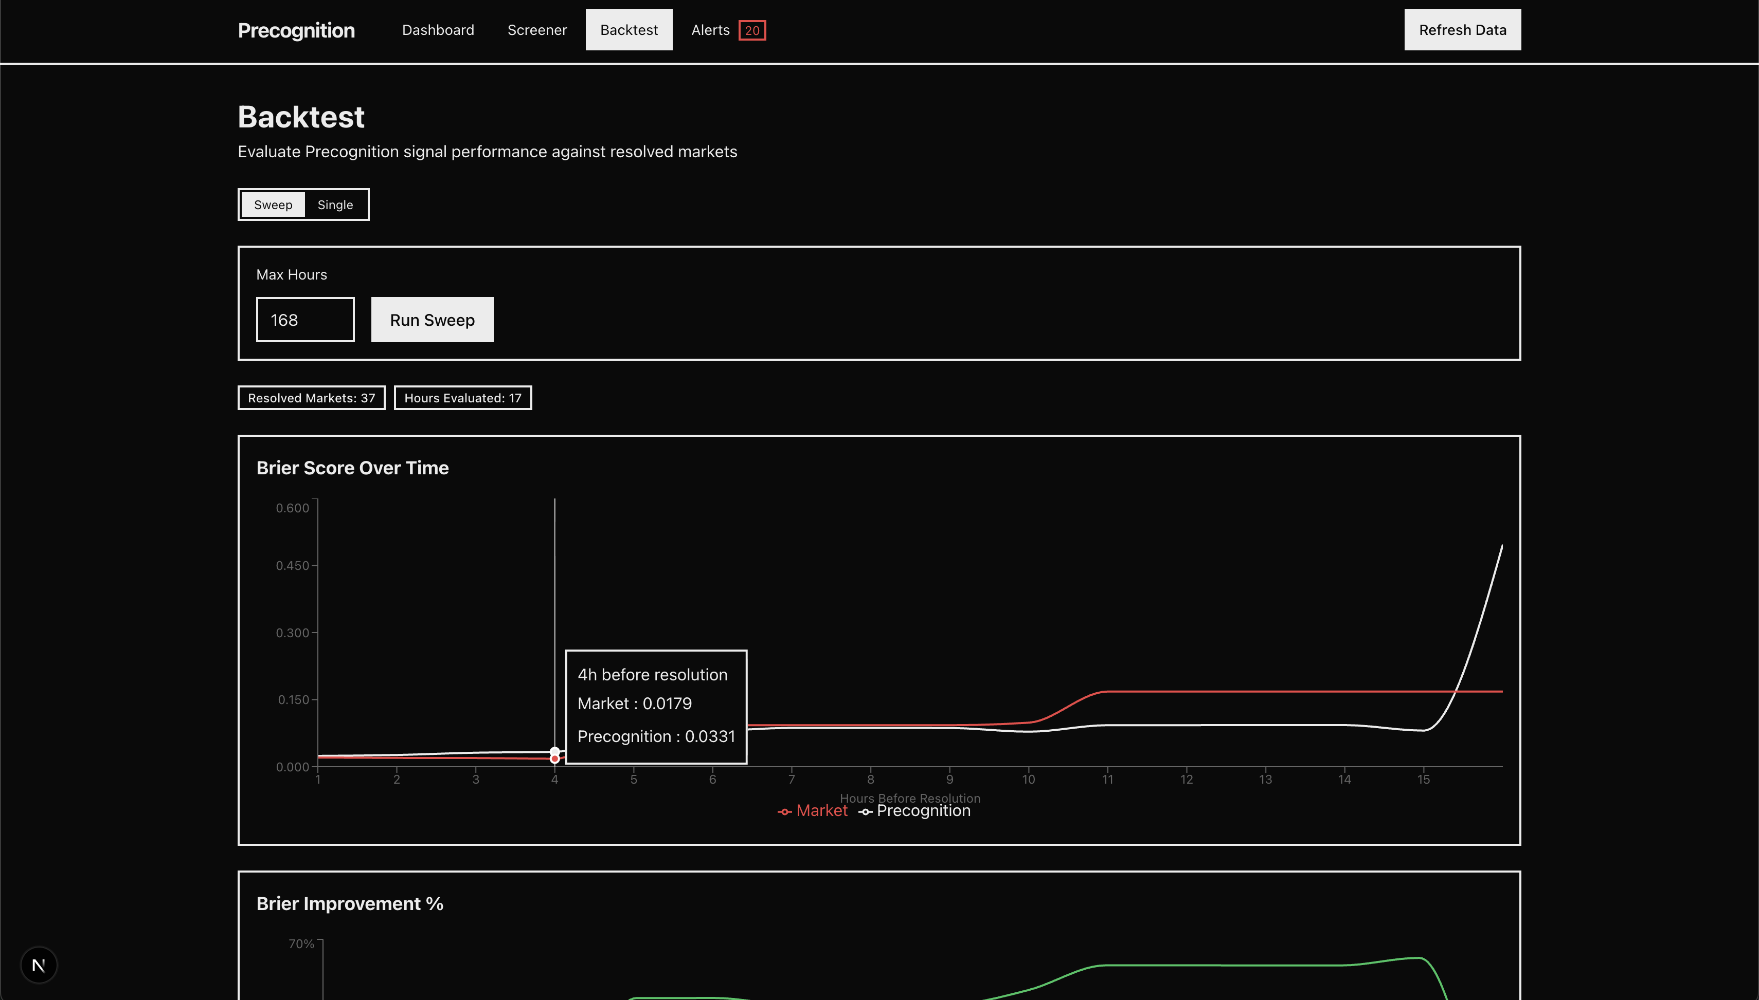This screenshot has width=1759, height=1000.
Task: Click the Alerts count badge showing 20
Action: tap(752, 30)
